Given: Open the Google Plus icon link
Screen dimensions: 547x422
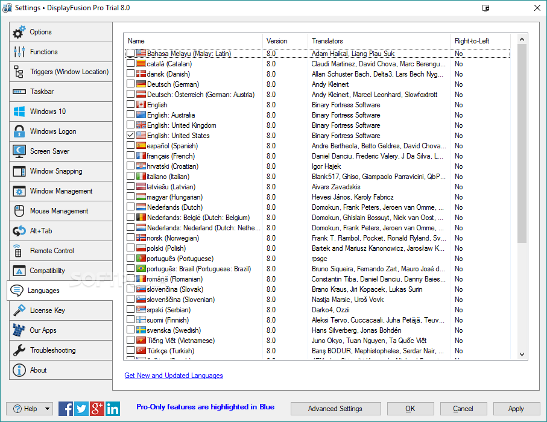Looking at the screenshot, I should point(97,409).
